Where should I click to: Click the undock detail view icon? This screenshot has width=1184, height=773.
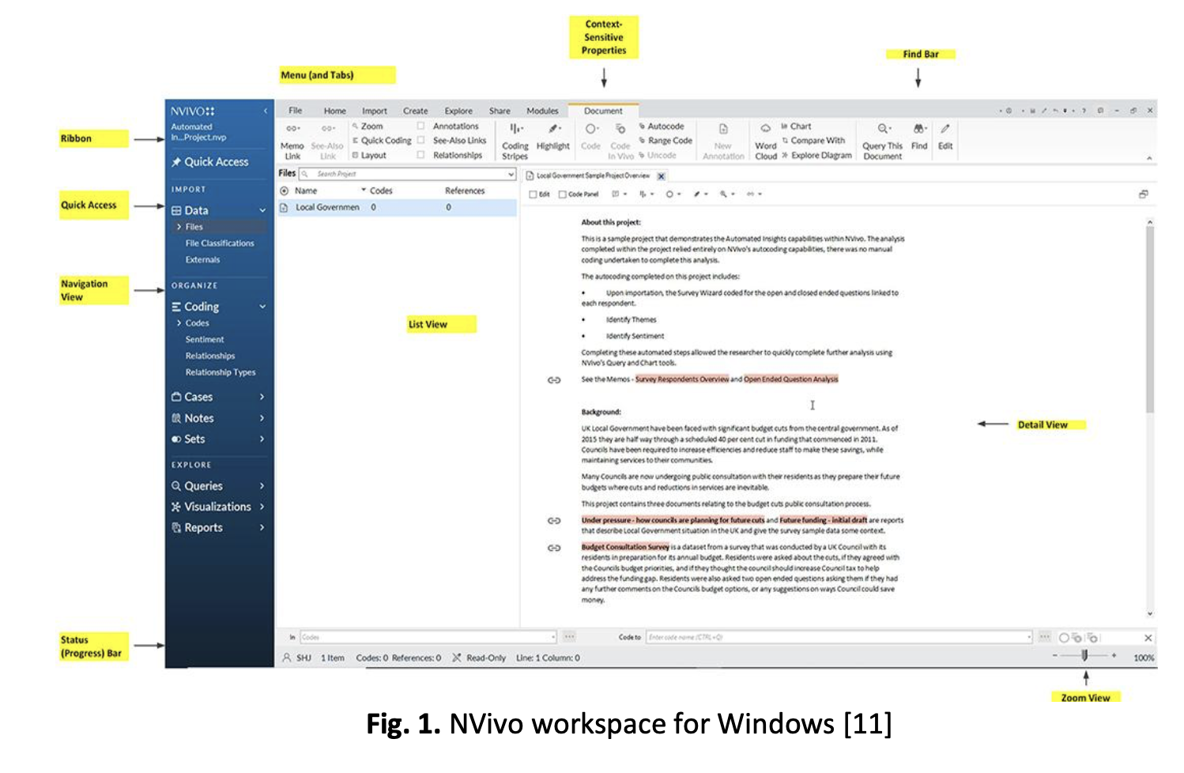point(1143,194)
